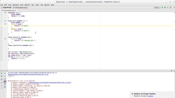Click override gutter marker beside Dalmatiner laufen
The image size is (175, 98).
[x=5, y=39]
